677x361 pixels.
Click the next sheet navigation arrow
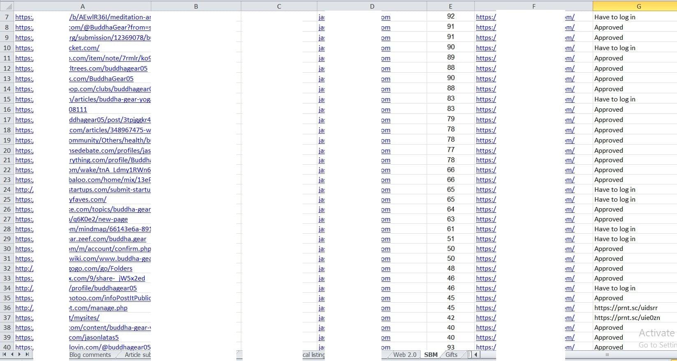tap(19, 354)
